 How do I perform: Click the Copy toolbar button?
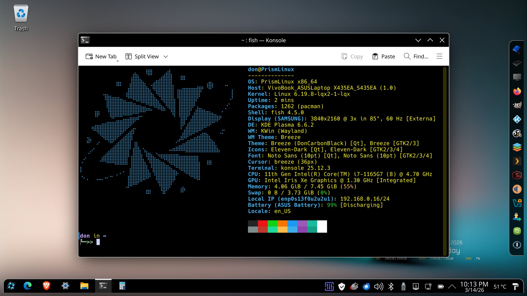tap(352, 57)
